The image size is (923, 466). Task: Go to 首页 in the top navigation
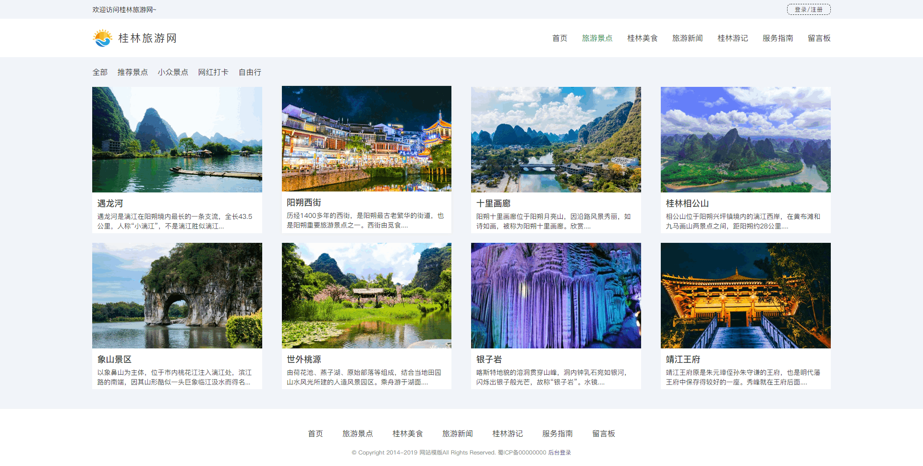point(559,38)
